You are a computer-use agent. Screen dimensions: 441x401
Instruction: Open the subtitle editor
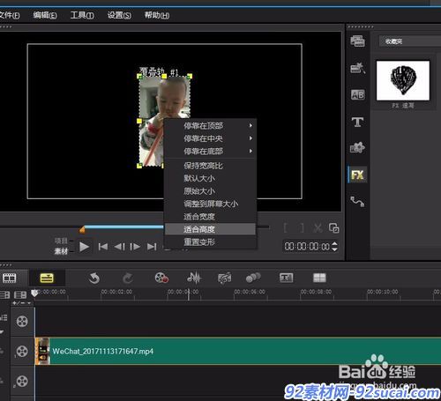pos(286,278)
